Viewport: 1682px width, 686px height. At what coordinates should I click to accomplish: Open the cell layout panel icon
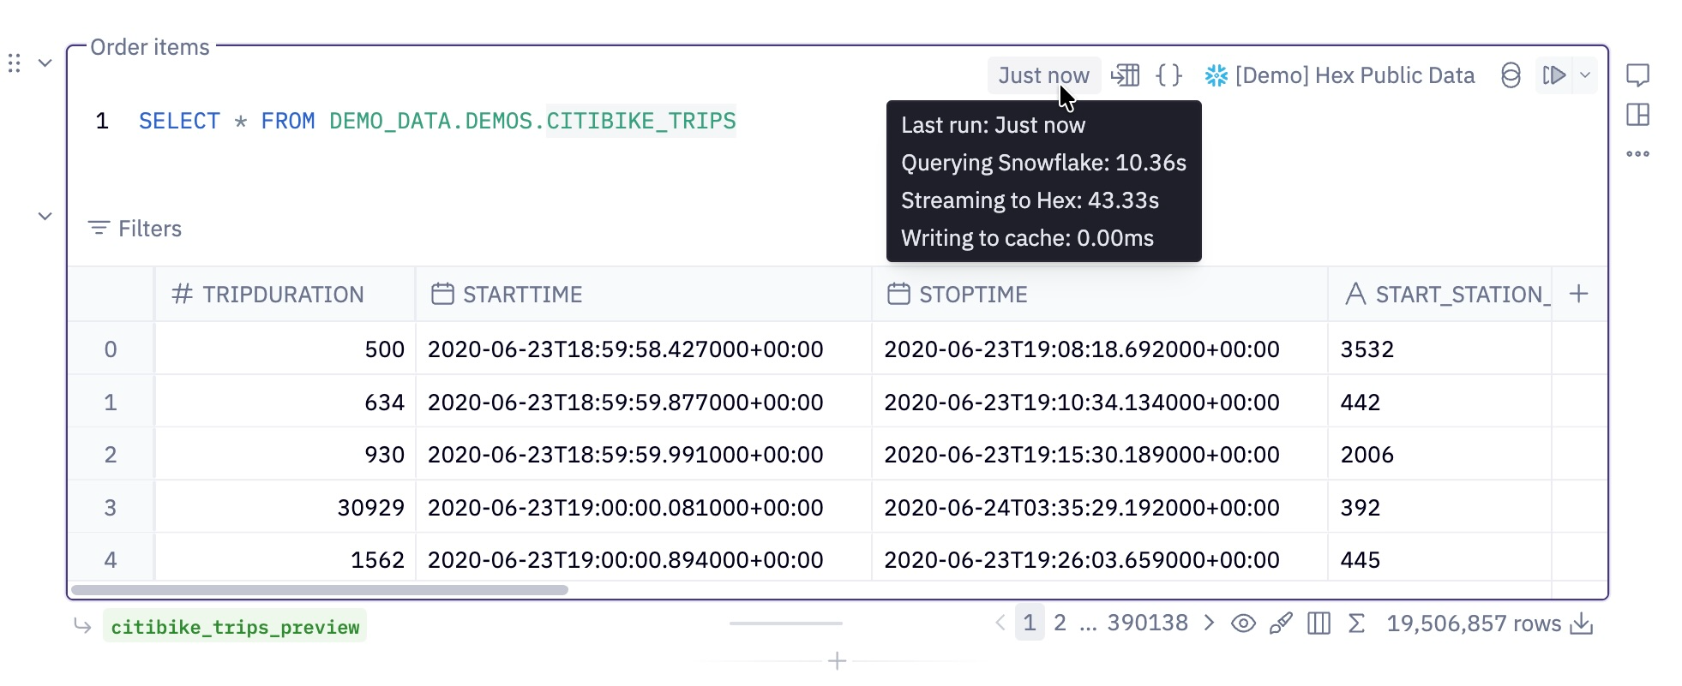click(1637, 115)
